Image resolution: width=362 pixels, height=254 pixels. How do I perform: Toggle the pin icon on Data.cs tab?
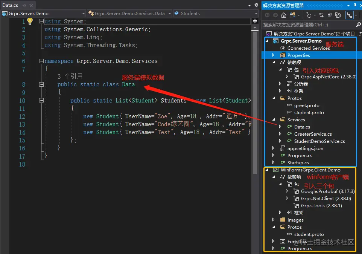pos(24,5)
